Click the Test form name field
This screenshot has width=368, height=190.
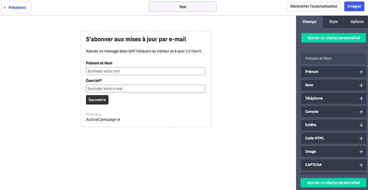(183, 6)
